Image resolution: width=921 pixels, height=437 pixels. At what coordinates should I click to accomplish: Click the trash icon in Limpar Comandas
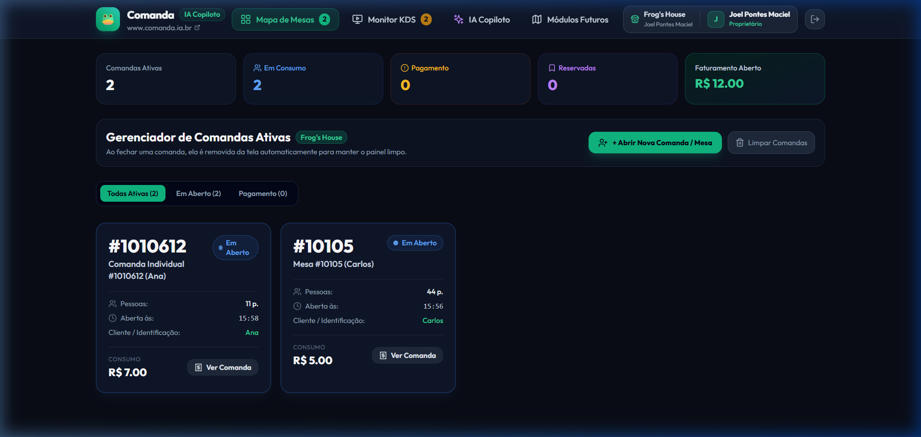(x=740, y=143)
